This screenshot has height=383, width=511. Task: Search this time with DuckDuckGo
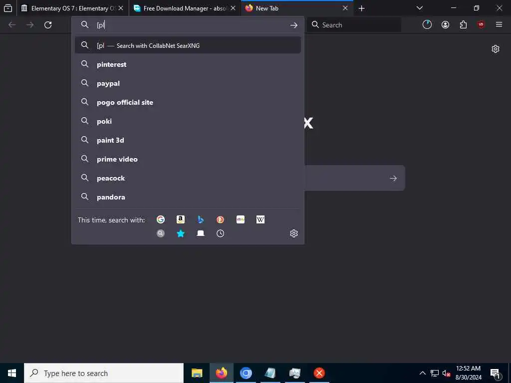(x=220, y=219)
